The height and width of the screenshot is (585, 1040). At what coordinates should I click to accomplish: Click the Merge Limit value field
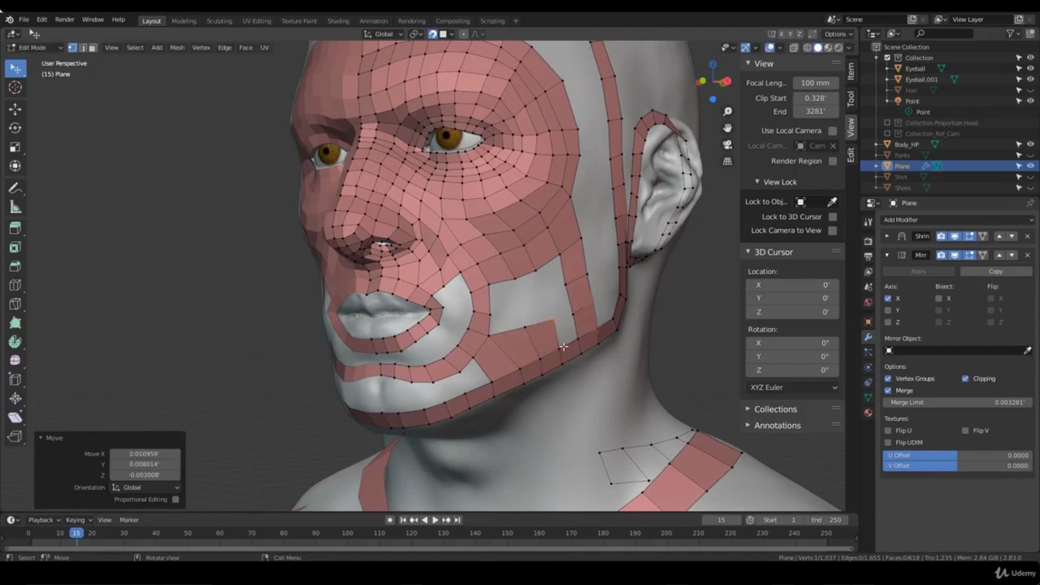[957, 402]
